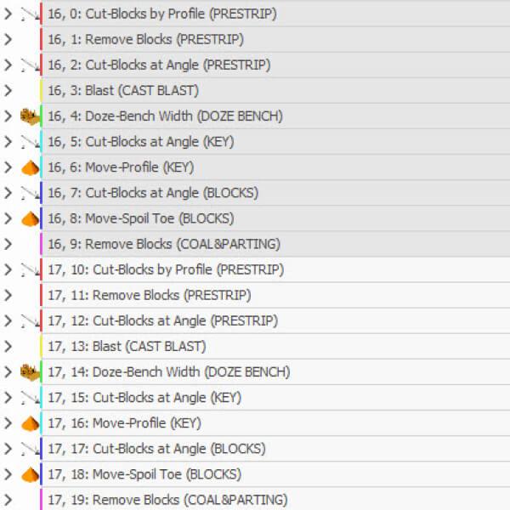510x510 pixels.
Task: Select step 17, 15: Cut-Blocks at Angle (KEY)
Action: tap(144, 398)
